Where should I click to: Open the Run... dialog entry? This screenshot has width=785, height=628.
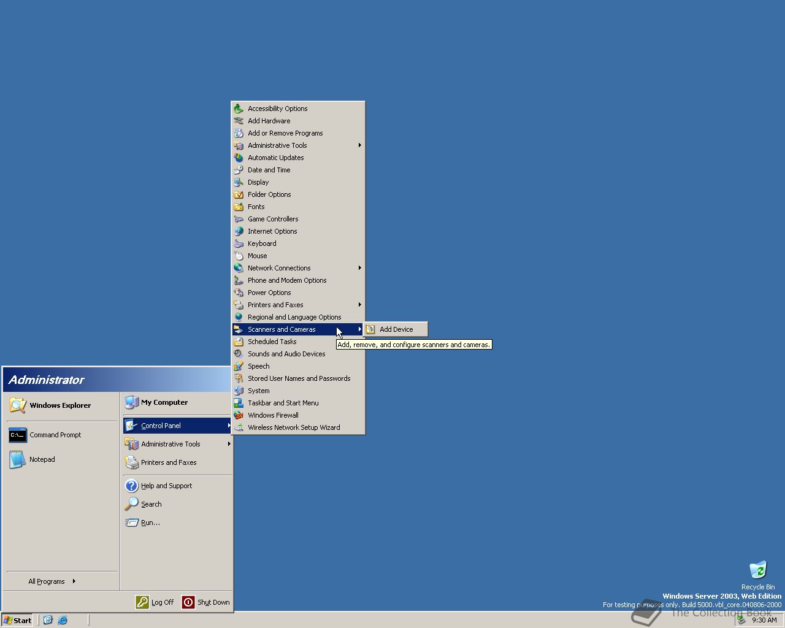click(x=177, y=523)
